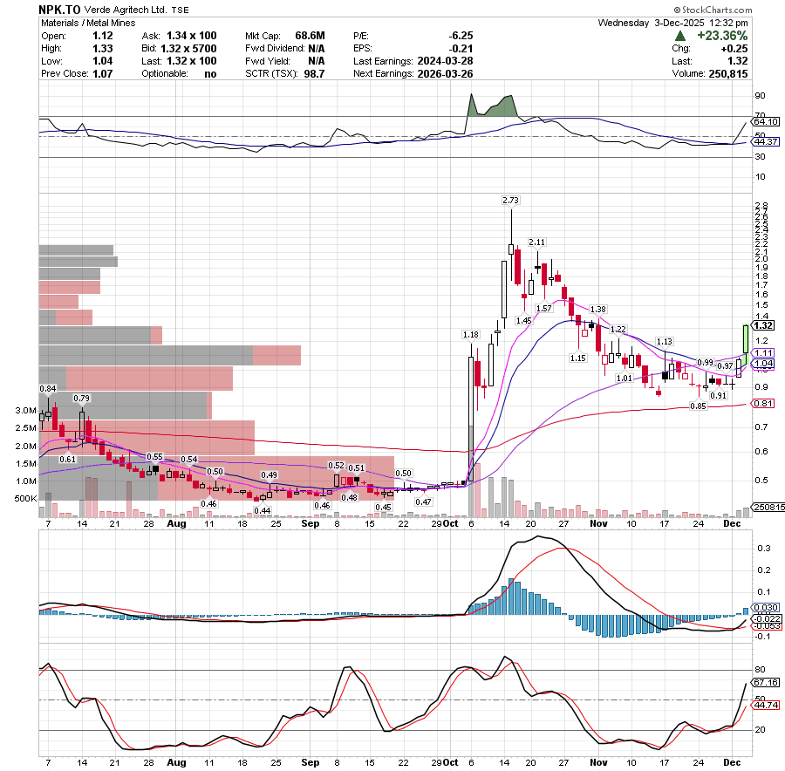Click the 1.57 price low label
The height and width of the screenshot is (771, 785).
(543, 309)
